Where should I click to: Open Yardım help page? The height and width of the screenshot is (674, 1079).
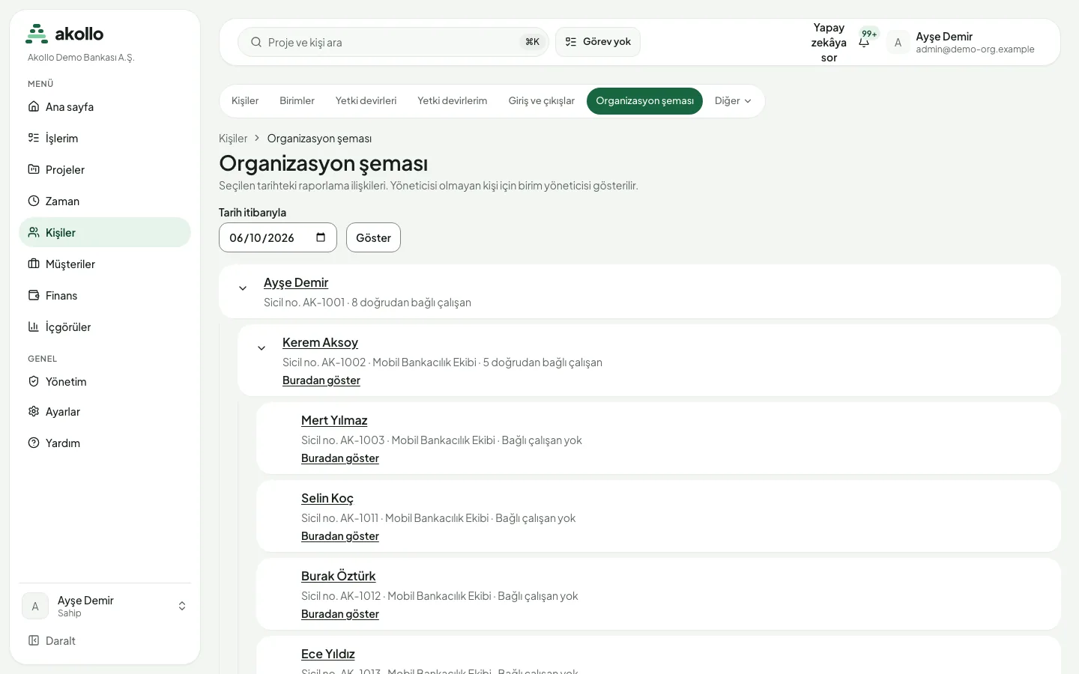pyautogui.click(x=105, y=443)
